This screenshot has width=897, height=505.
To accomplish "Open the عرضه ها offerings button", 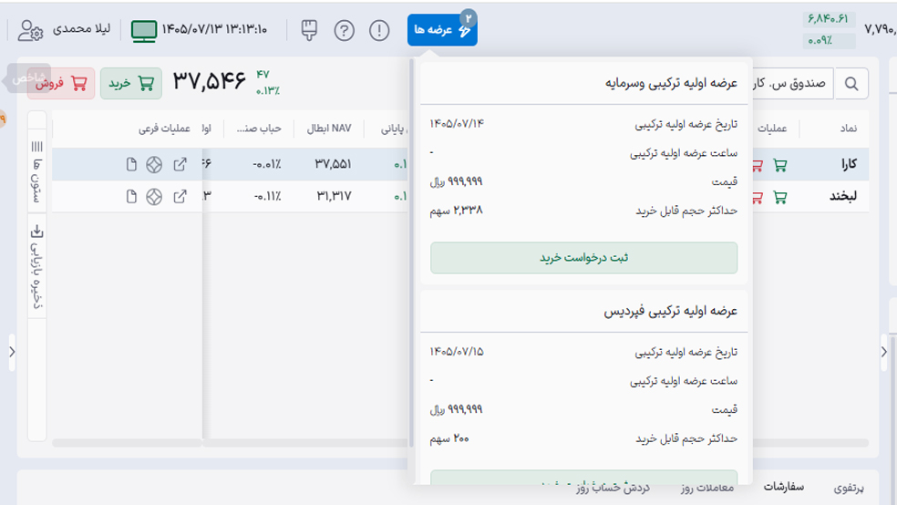I will [442, 30].
